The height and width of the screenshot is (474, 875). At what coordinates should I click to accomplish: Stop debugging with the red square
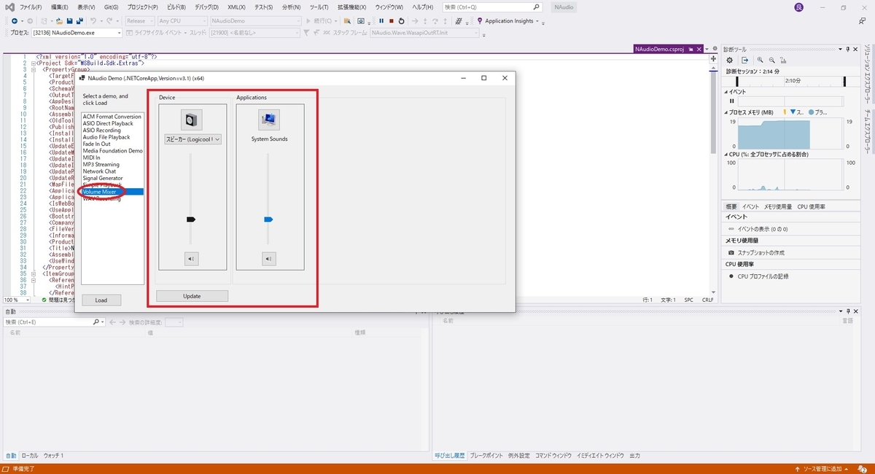click(x=391, y=21)
